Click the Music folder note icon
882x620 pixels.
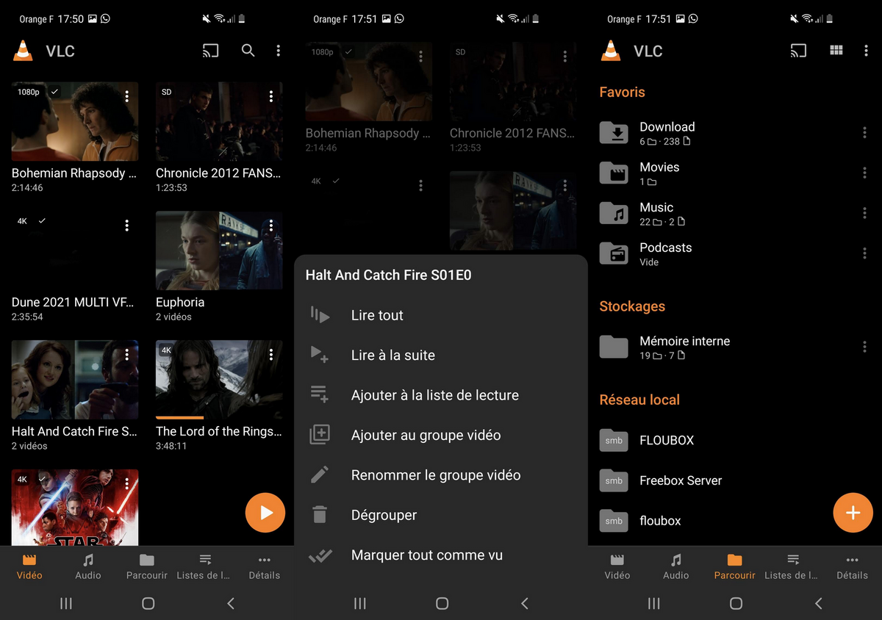(x=614, y=214)
